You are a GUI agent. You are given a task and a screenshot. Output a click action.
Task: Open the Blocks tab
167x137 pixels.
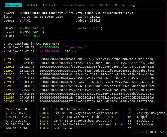104,5
